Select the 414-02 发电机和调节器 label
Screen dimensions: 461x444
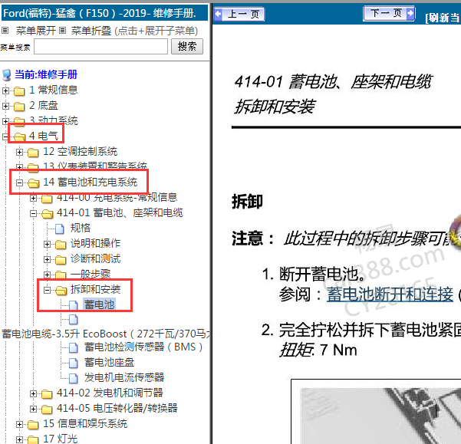110,393
